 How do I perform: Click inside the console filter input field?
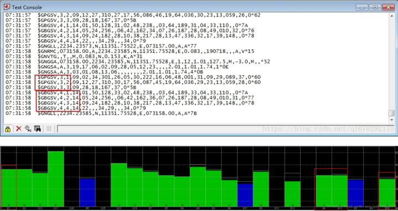click(223, 129)
